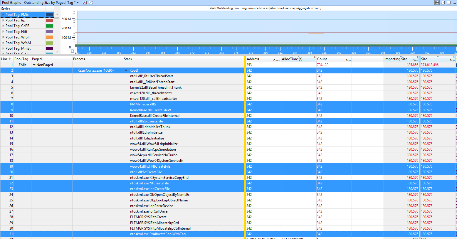457x239 pixels.
Task: Click the Ntff series purple color swatch
Action: coord(49,31)
